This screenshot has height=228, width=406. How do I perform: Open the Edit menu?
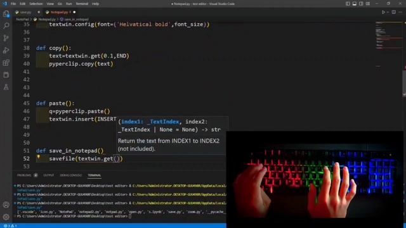pos(23,4)
